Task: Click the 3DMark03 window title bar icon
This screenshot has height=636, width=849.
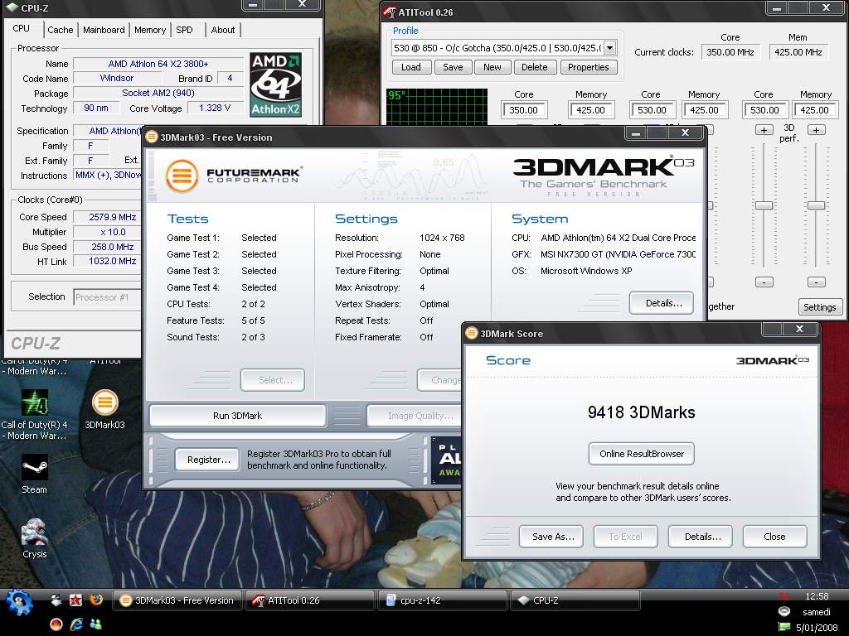Action: point(152,137)
